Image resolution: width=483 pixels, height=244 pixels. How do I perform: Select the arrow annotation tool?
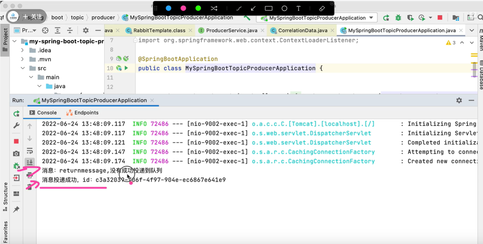[x=253, y=9]
